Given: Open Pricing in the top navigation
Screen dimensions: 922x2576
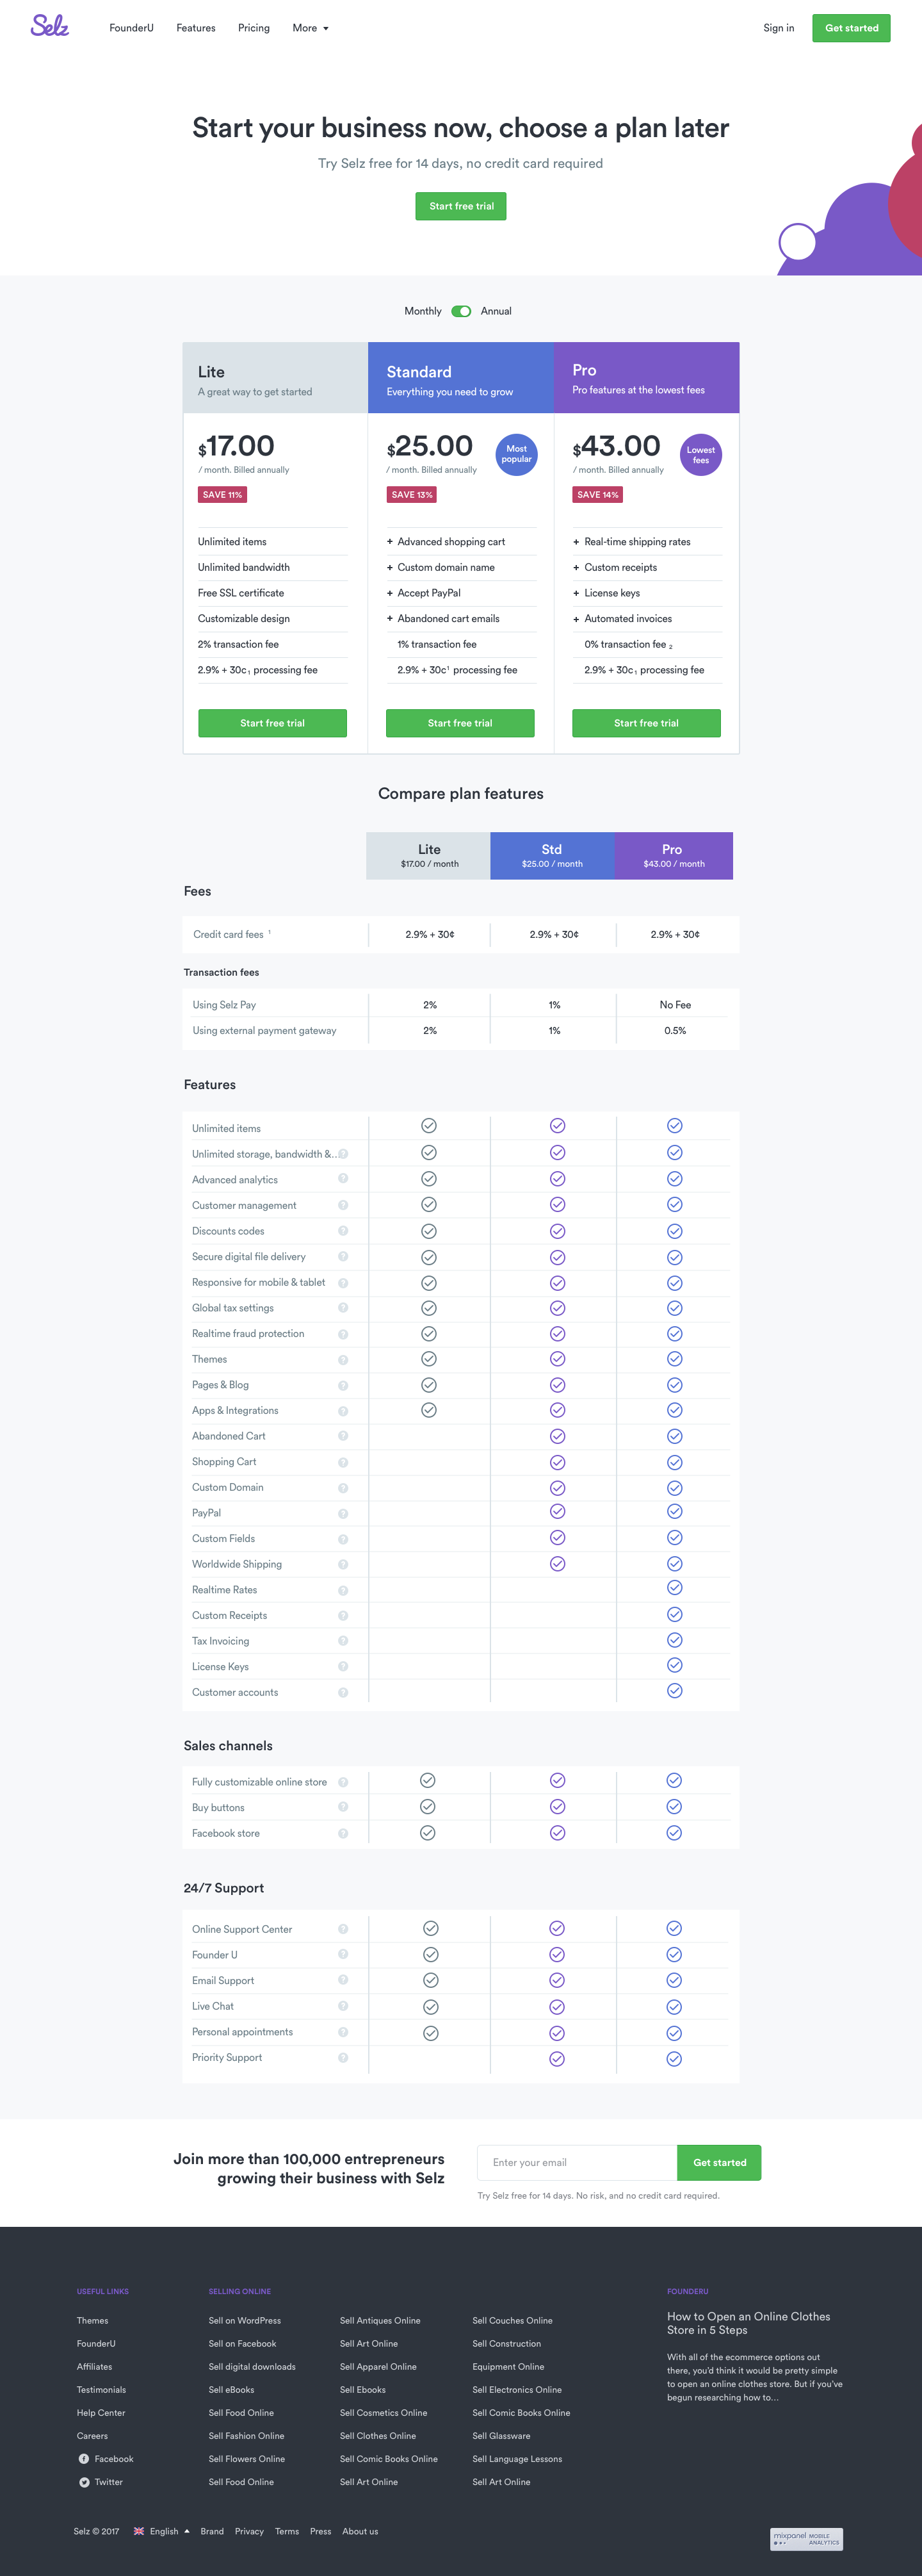Looking at the screenshot, I should click(x=254, y=28).
